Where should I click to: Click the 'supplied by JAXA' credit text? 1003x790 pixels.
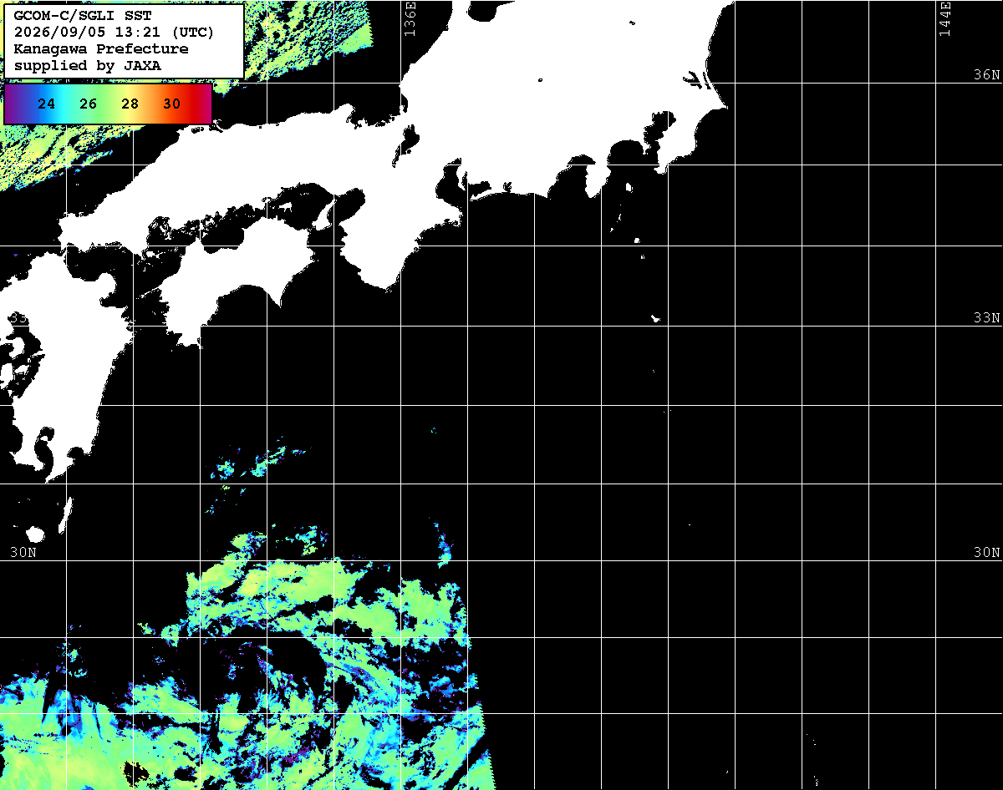pos(88,65)
